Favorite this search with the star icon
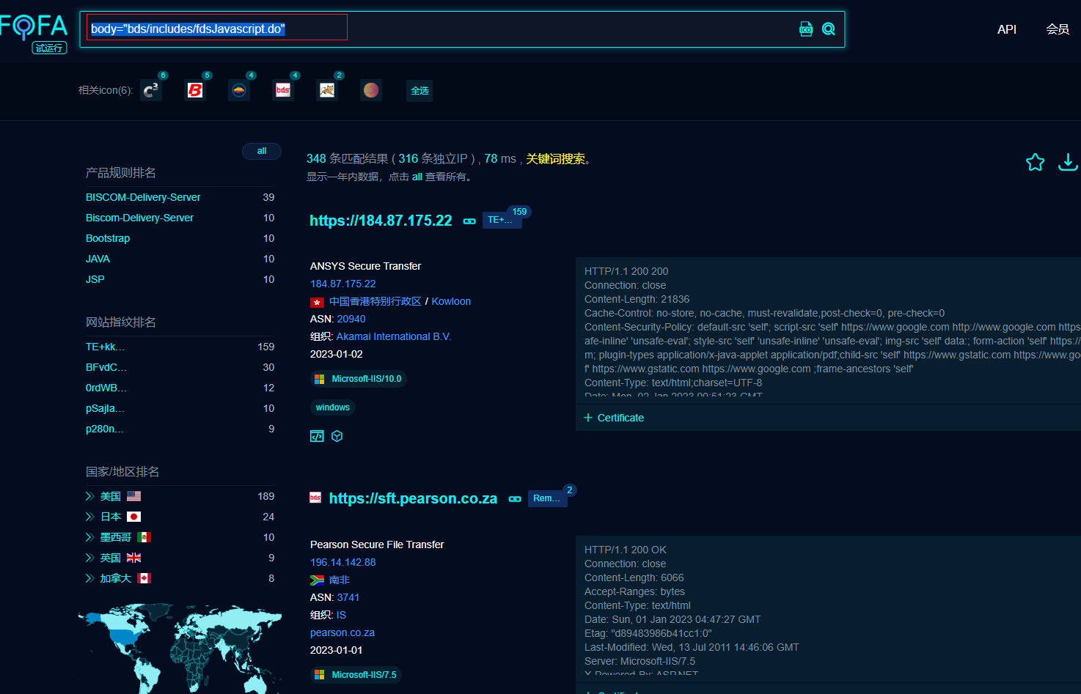The height and width of the screenshot is (694, 1081). click(x=1035, y=162)
